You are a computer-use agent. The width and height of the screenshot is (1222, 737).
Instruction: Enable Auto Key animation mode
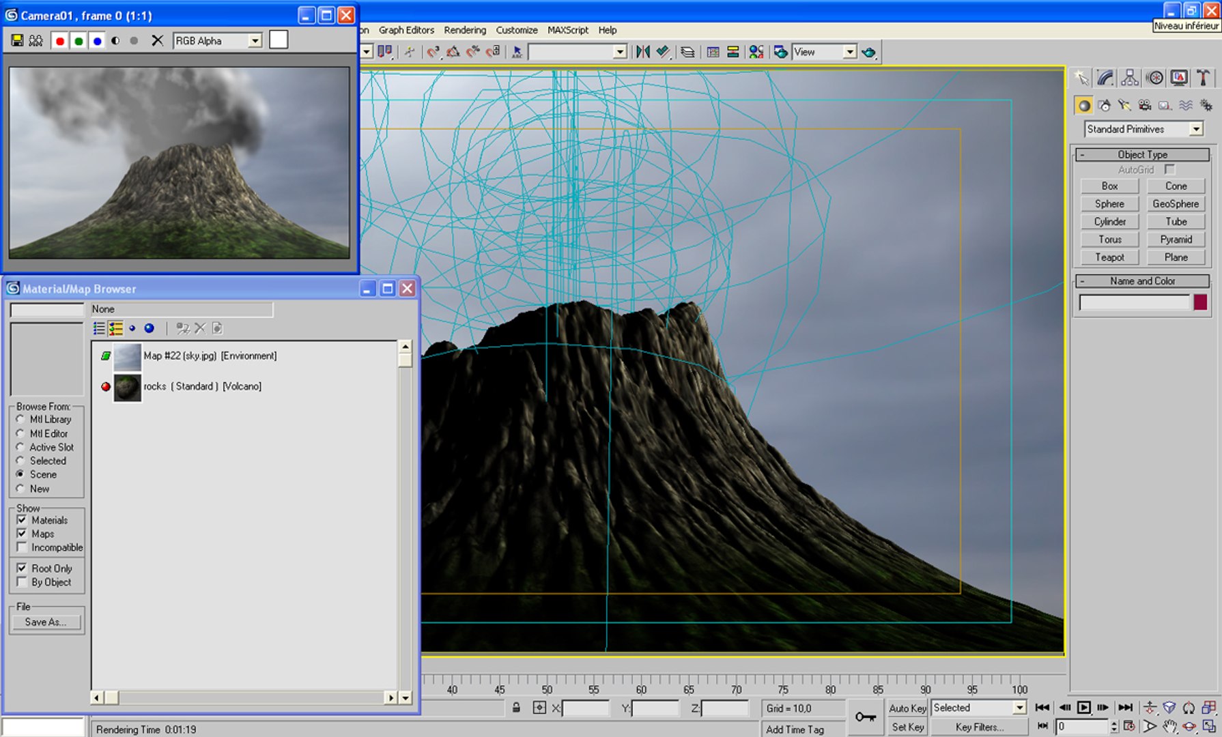[x=907, y=708]
